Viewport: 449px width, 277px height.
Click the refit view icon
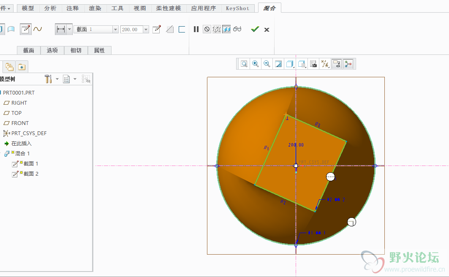coord(244,64)
